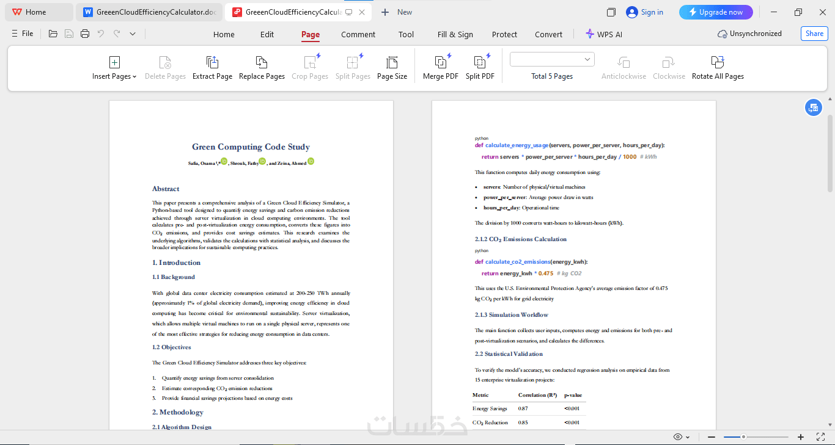Image resolution: width=835 pixels, height=445 pixels.
Task: Rotate all pages with the toolbar icon
Action: (718, 68)
